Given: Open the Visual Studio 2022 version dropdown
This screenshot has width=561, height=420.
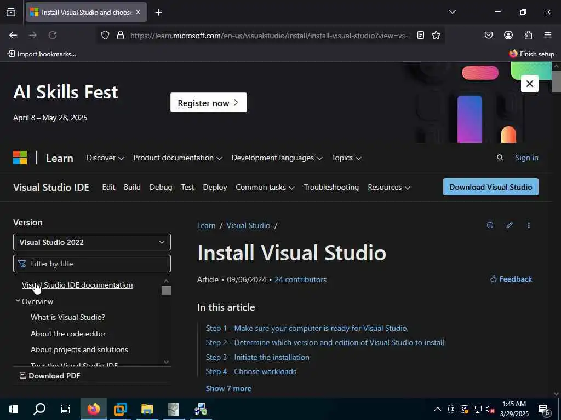Looking at the screenshot, I should point(92,242).
